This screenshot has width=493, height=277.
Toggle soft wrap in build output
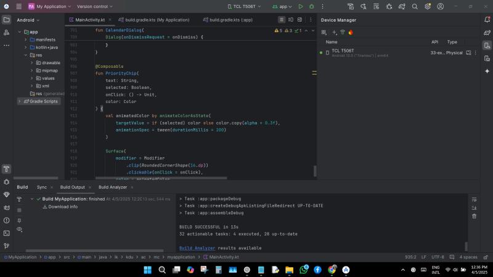474,199
